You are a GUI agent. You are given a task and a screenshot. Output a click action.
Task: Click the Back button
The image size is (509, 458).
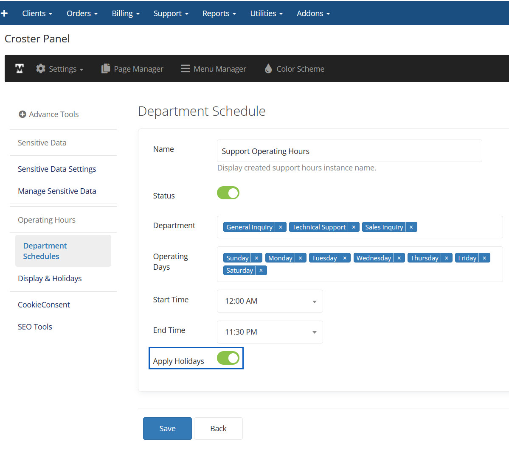218,428
